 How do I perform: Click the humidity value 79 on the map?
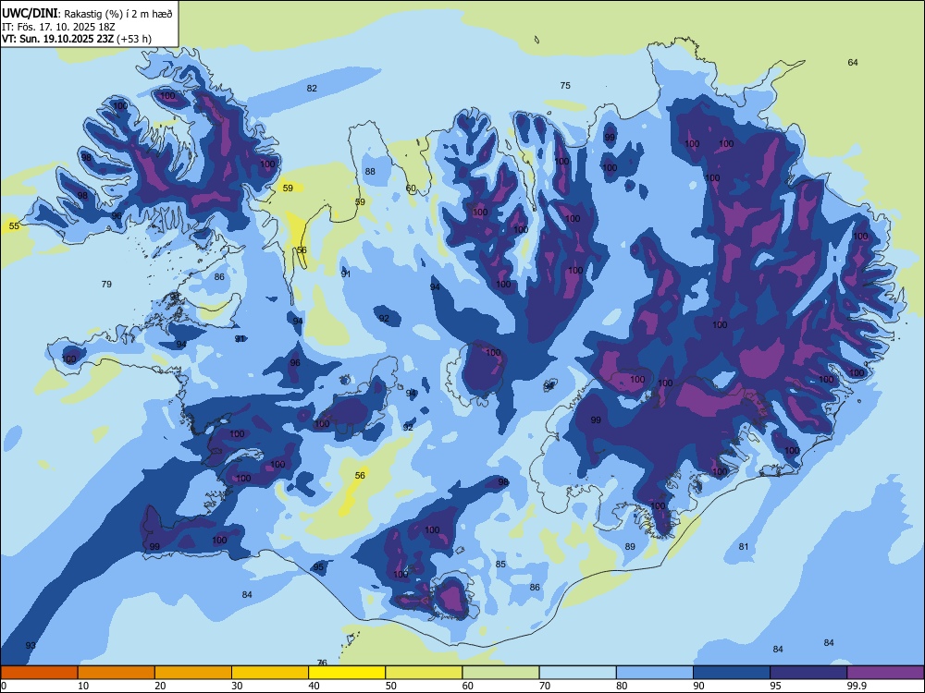[106, 284]
